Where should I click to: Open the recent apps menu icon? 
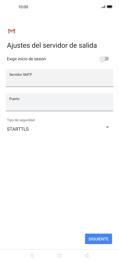pos(32,255)
